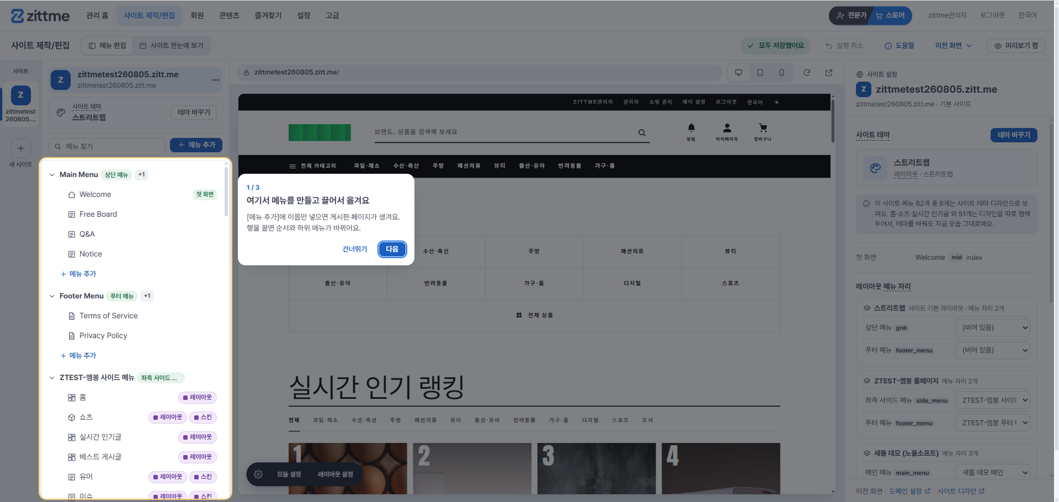
Task: Select the desktop preview device icon
Action: [738, 73]
